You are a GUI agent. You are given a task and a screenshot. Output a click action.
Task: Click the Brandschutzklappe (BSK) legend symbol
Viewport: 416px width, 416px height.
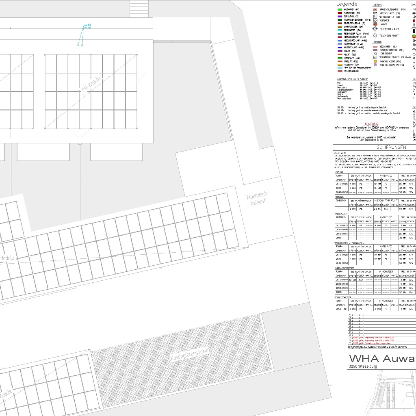pyautogui.click(x=375, y=10)
